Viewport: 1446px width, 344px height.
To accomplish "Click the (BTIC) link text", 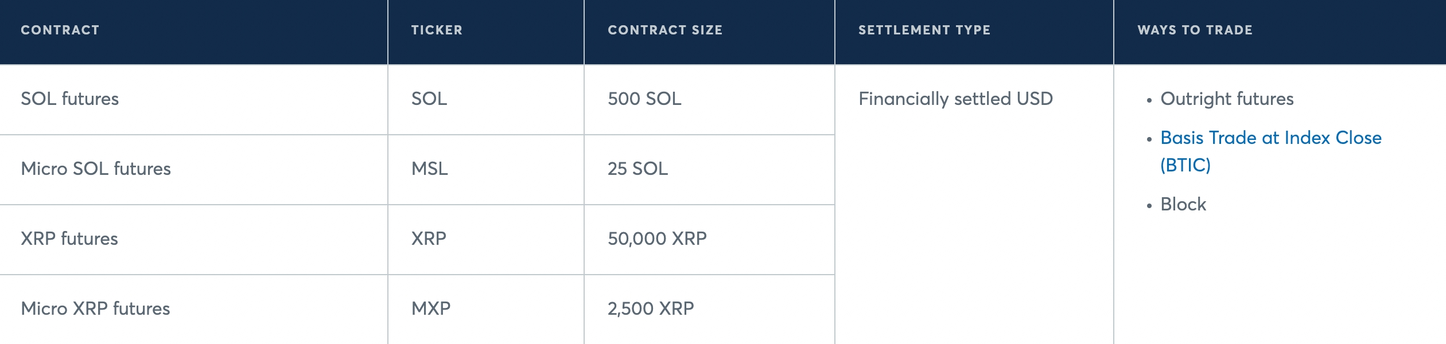I will tap(1185, 165).
